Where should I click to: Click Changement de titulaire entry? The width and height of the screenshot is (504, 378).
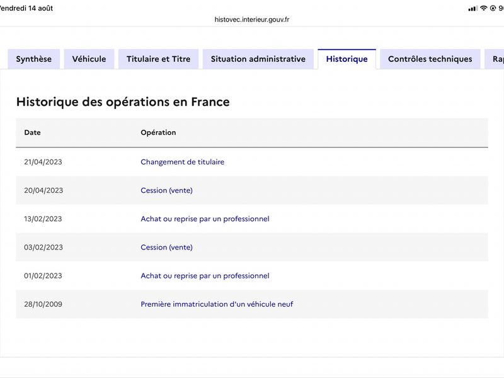coord(183,162)
